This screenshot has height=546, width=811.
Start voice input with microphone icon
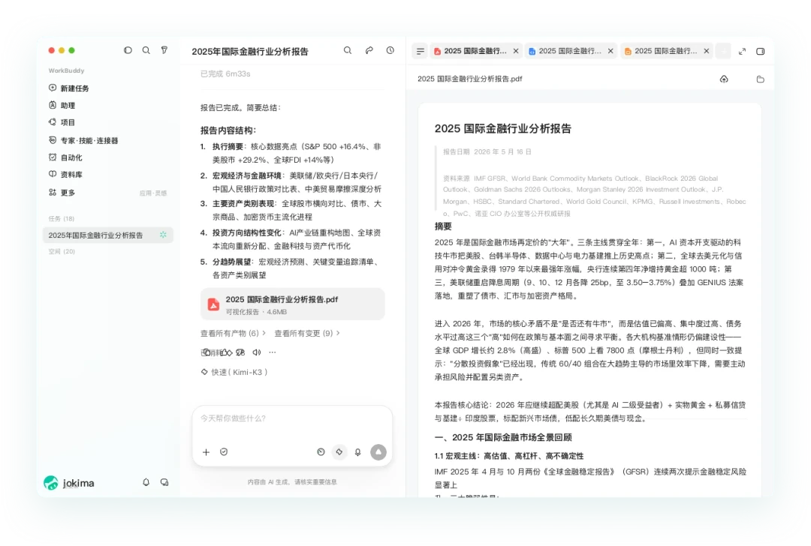coord(357,452)
